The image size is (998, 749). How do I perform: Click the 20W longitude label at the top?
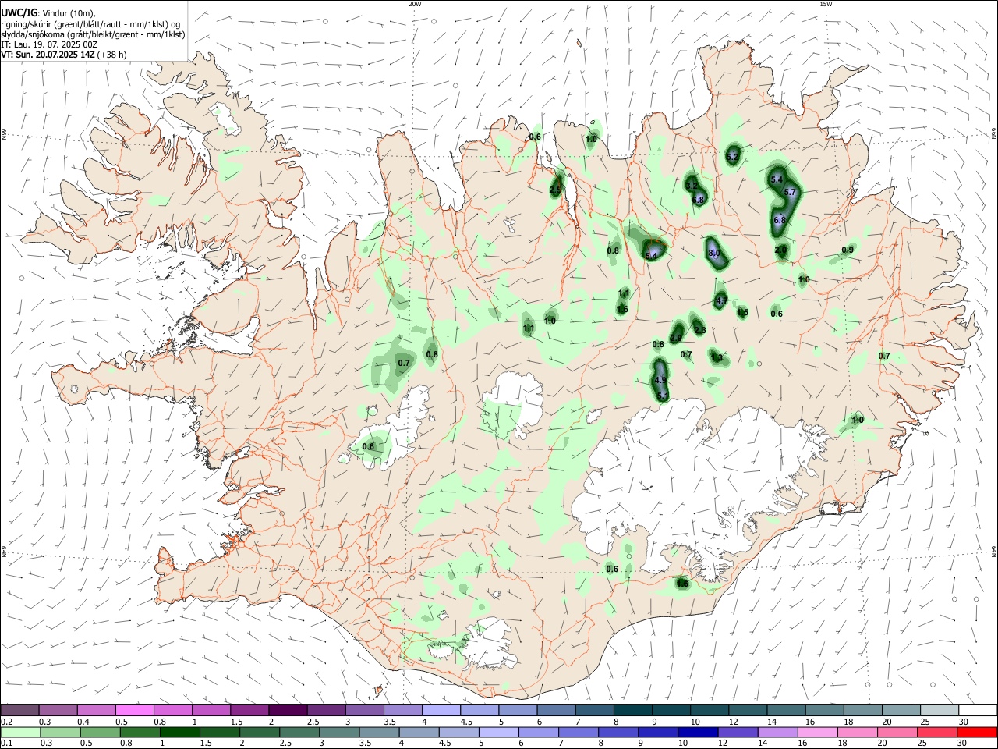click(x=415, y=4)
